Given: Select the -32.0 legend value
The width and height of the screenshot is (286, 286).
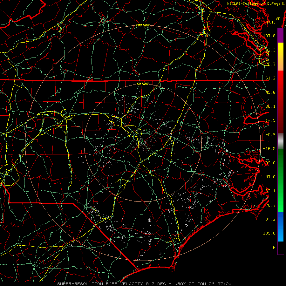Looking at the screenshot, I should [x=269, y=163].
